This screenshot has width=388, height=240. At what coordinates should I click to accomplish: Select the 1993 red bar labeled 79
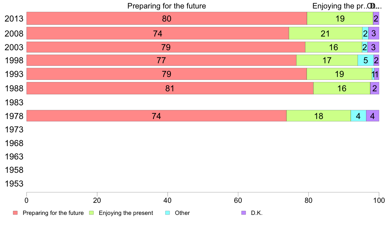[x=167, y=74]
